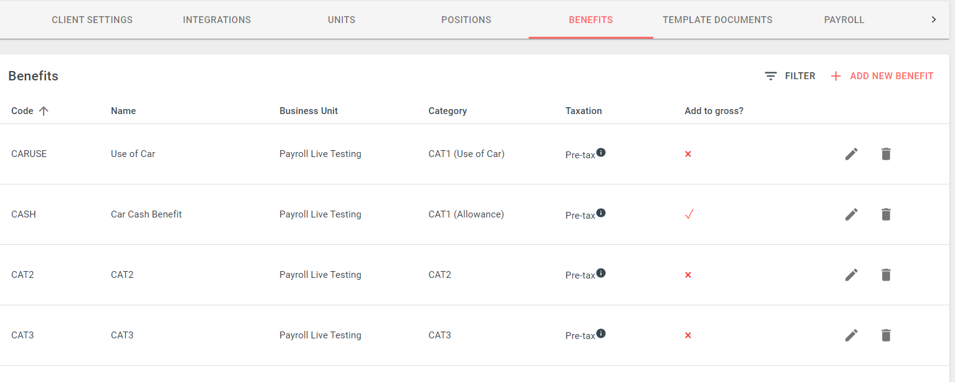Click the Benefits section heading
The image size is (955, 382).
[33, 76]
